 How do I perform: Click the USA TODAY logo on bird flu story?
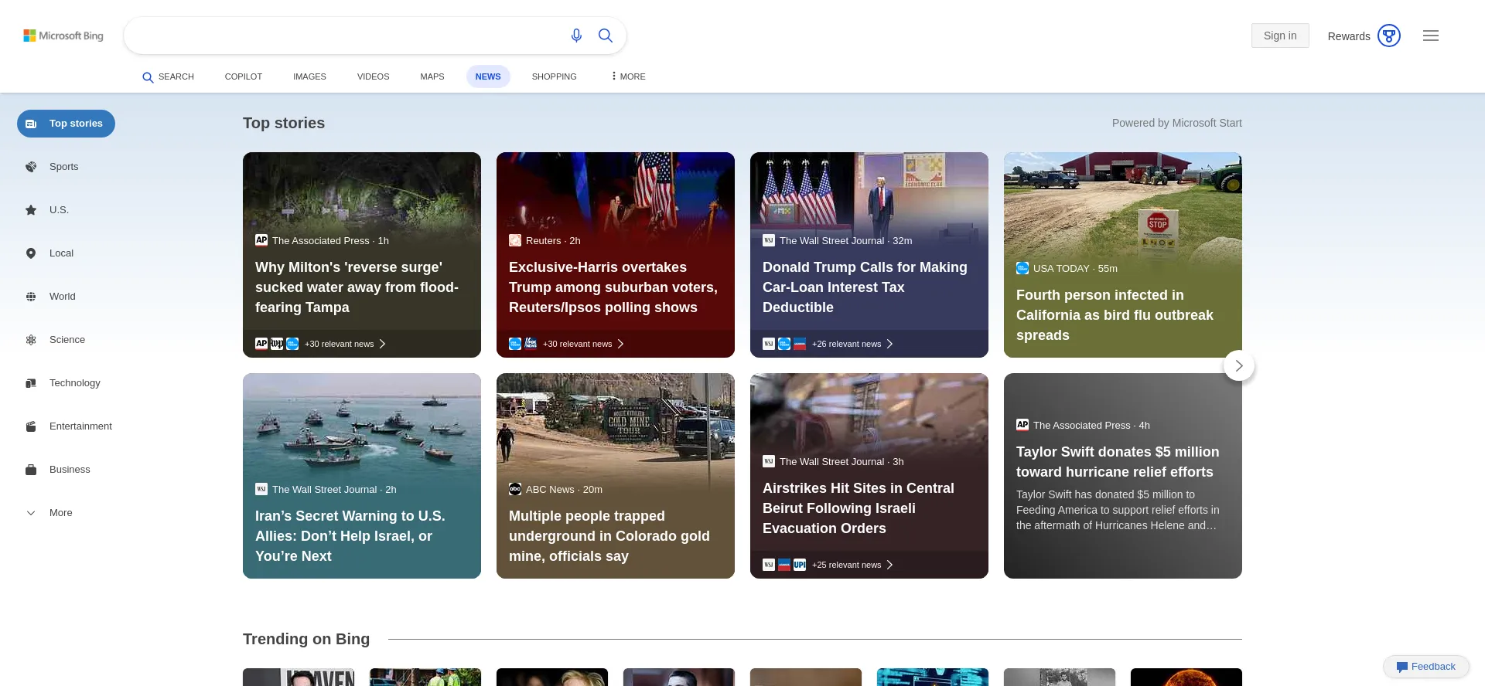pyautogui.click(x=1022, y=268)
